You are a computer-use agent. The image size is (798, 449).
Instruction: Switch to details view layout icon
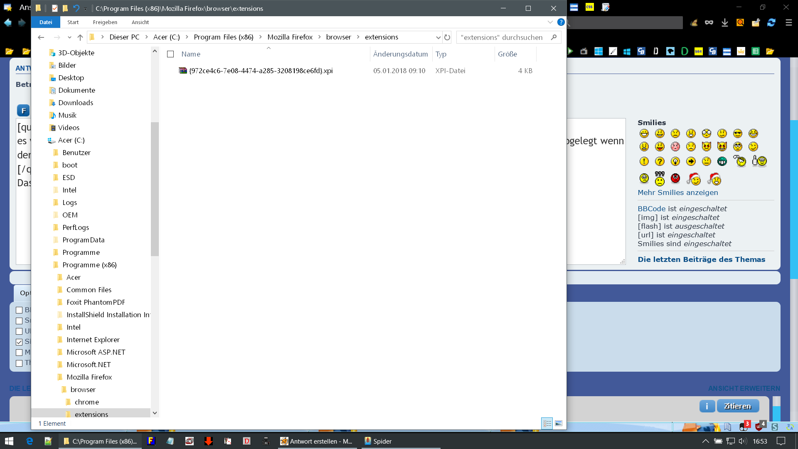click(x=547, y=423)
